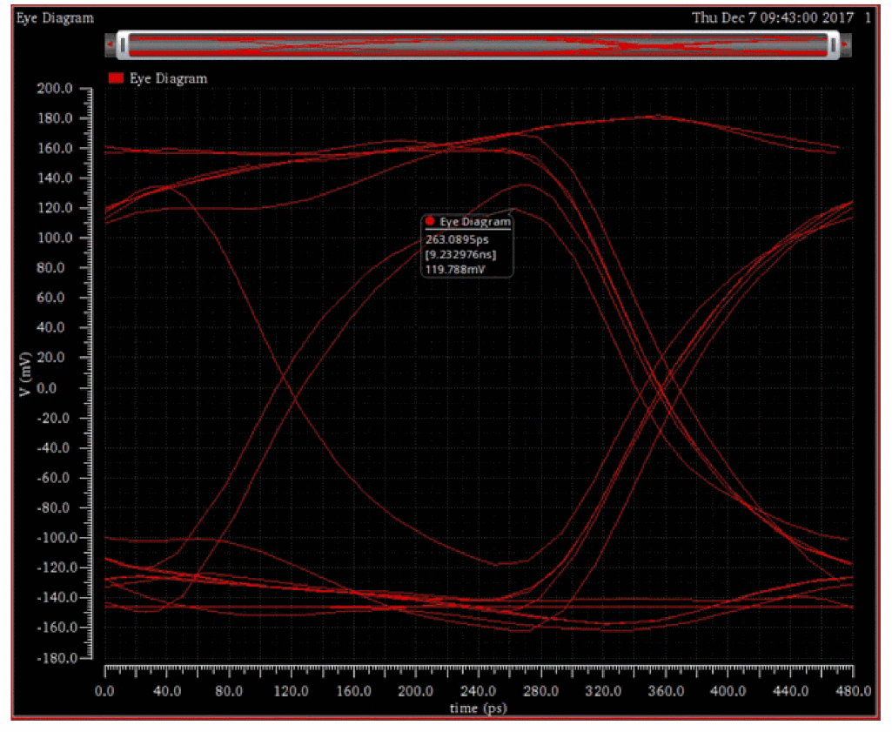Click the 480.0 tick on time axis
This screenshot has height=732, width=892.
(x=852, y=691)
